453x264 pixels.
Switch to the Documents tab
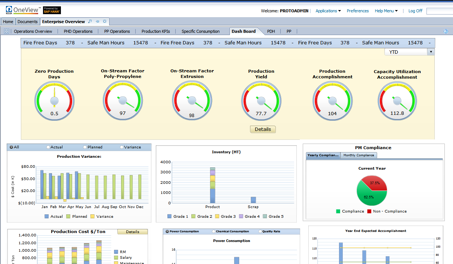pyautogui.click(x=28, y=22)
